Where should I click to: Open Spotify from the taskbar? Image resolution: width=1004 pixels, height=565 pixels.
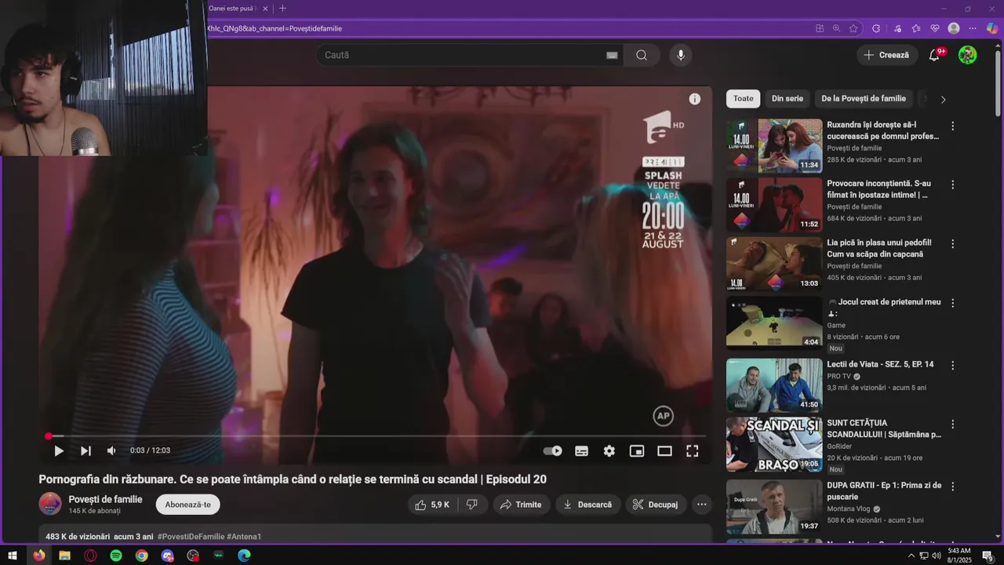(116, 556)
